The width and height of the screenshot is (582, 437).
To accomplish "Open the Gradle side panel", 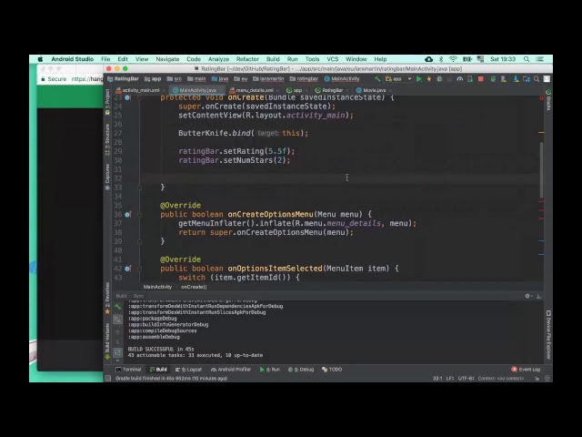I will pyautogui.click(x=548, y=99).
